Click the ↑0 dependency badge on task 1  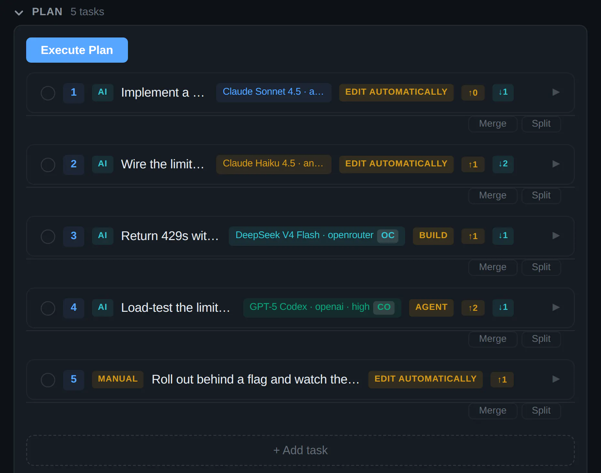coord(473,93)
